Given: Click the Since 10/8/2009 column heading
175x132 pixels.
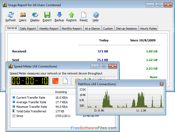Looking at the screenshot, I should (143, 40).
